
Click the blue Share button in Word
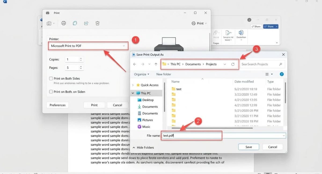[269, 27]
